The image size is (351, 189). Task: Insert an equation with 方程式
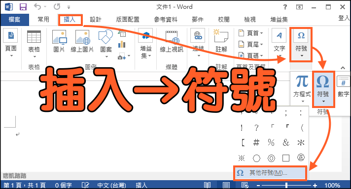click(302, 89)
